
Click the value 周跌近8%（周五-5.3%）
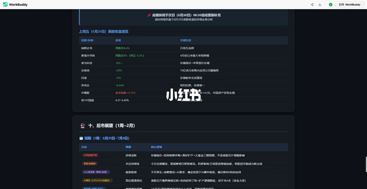point(129,55)
